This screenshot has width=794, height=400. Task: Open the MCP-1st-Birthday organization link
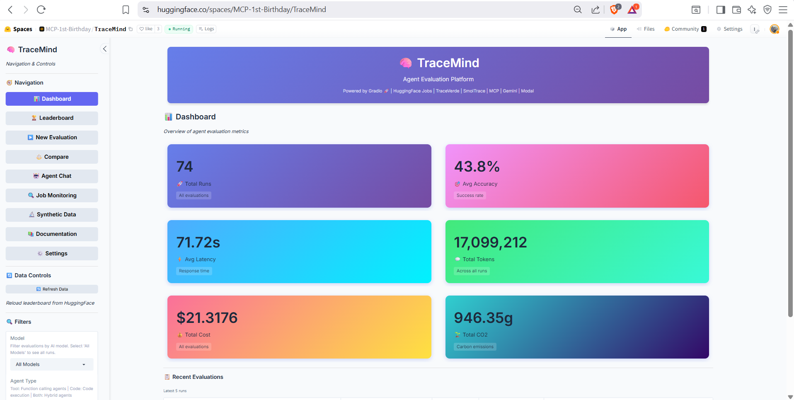point(68,29)
